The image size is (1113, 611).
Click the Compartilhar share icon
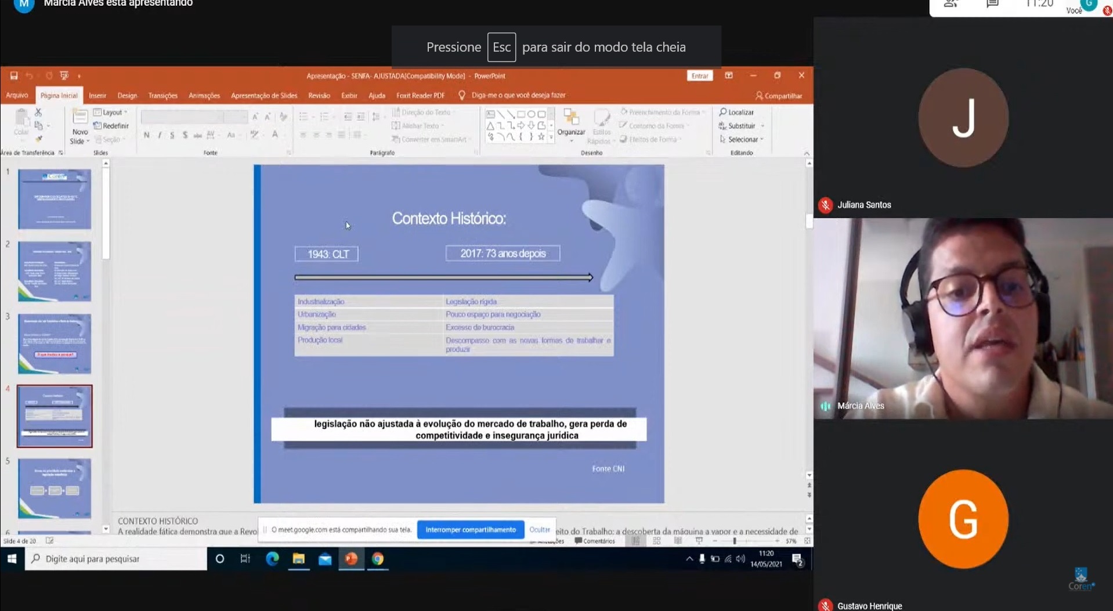(759, 96)
